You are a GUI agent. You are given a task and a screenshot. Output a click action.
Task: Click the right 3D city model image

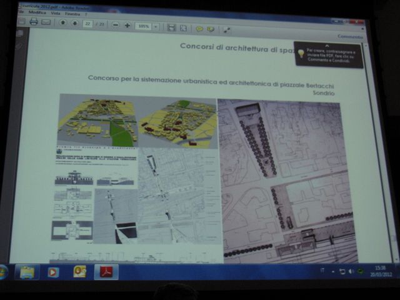tap(178, 123)
